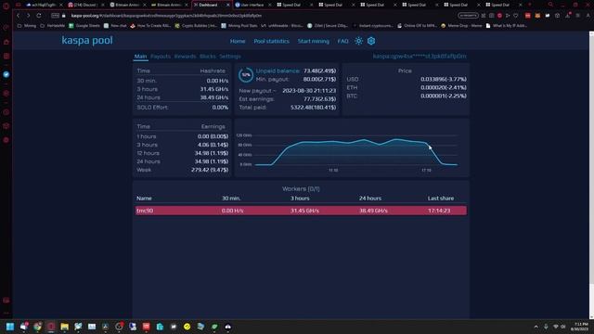Open the Crypto Bubbles bookmark
Image resolution: width=594 pixels, height=334 pixels.
point(196,26)
